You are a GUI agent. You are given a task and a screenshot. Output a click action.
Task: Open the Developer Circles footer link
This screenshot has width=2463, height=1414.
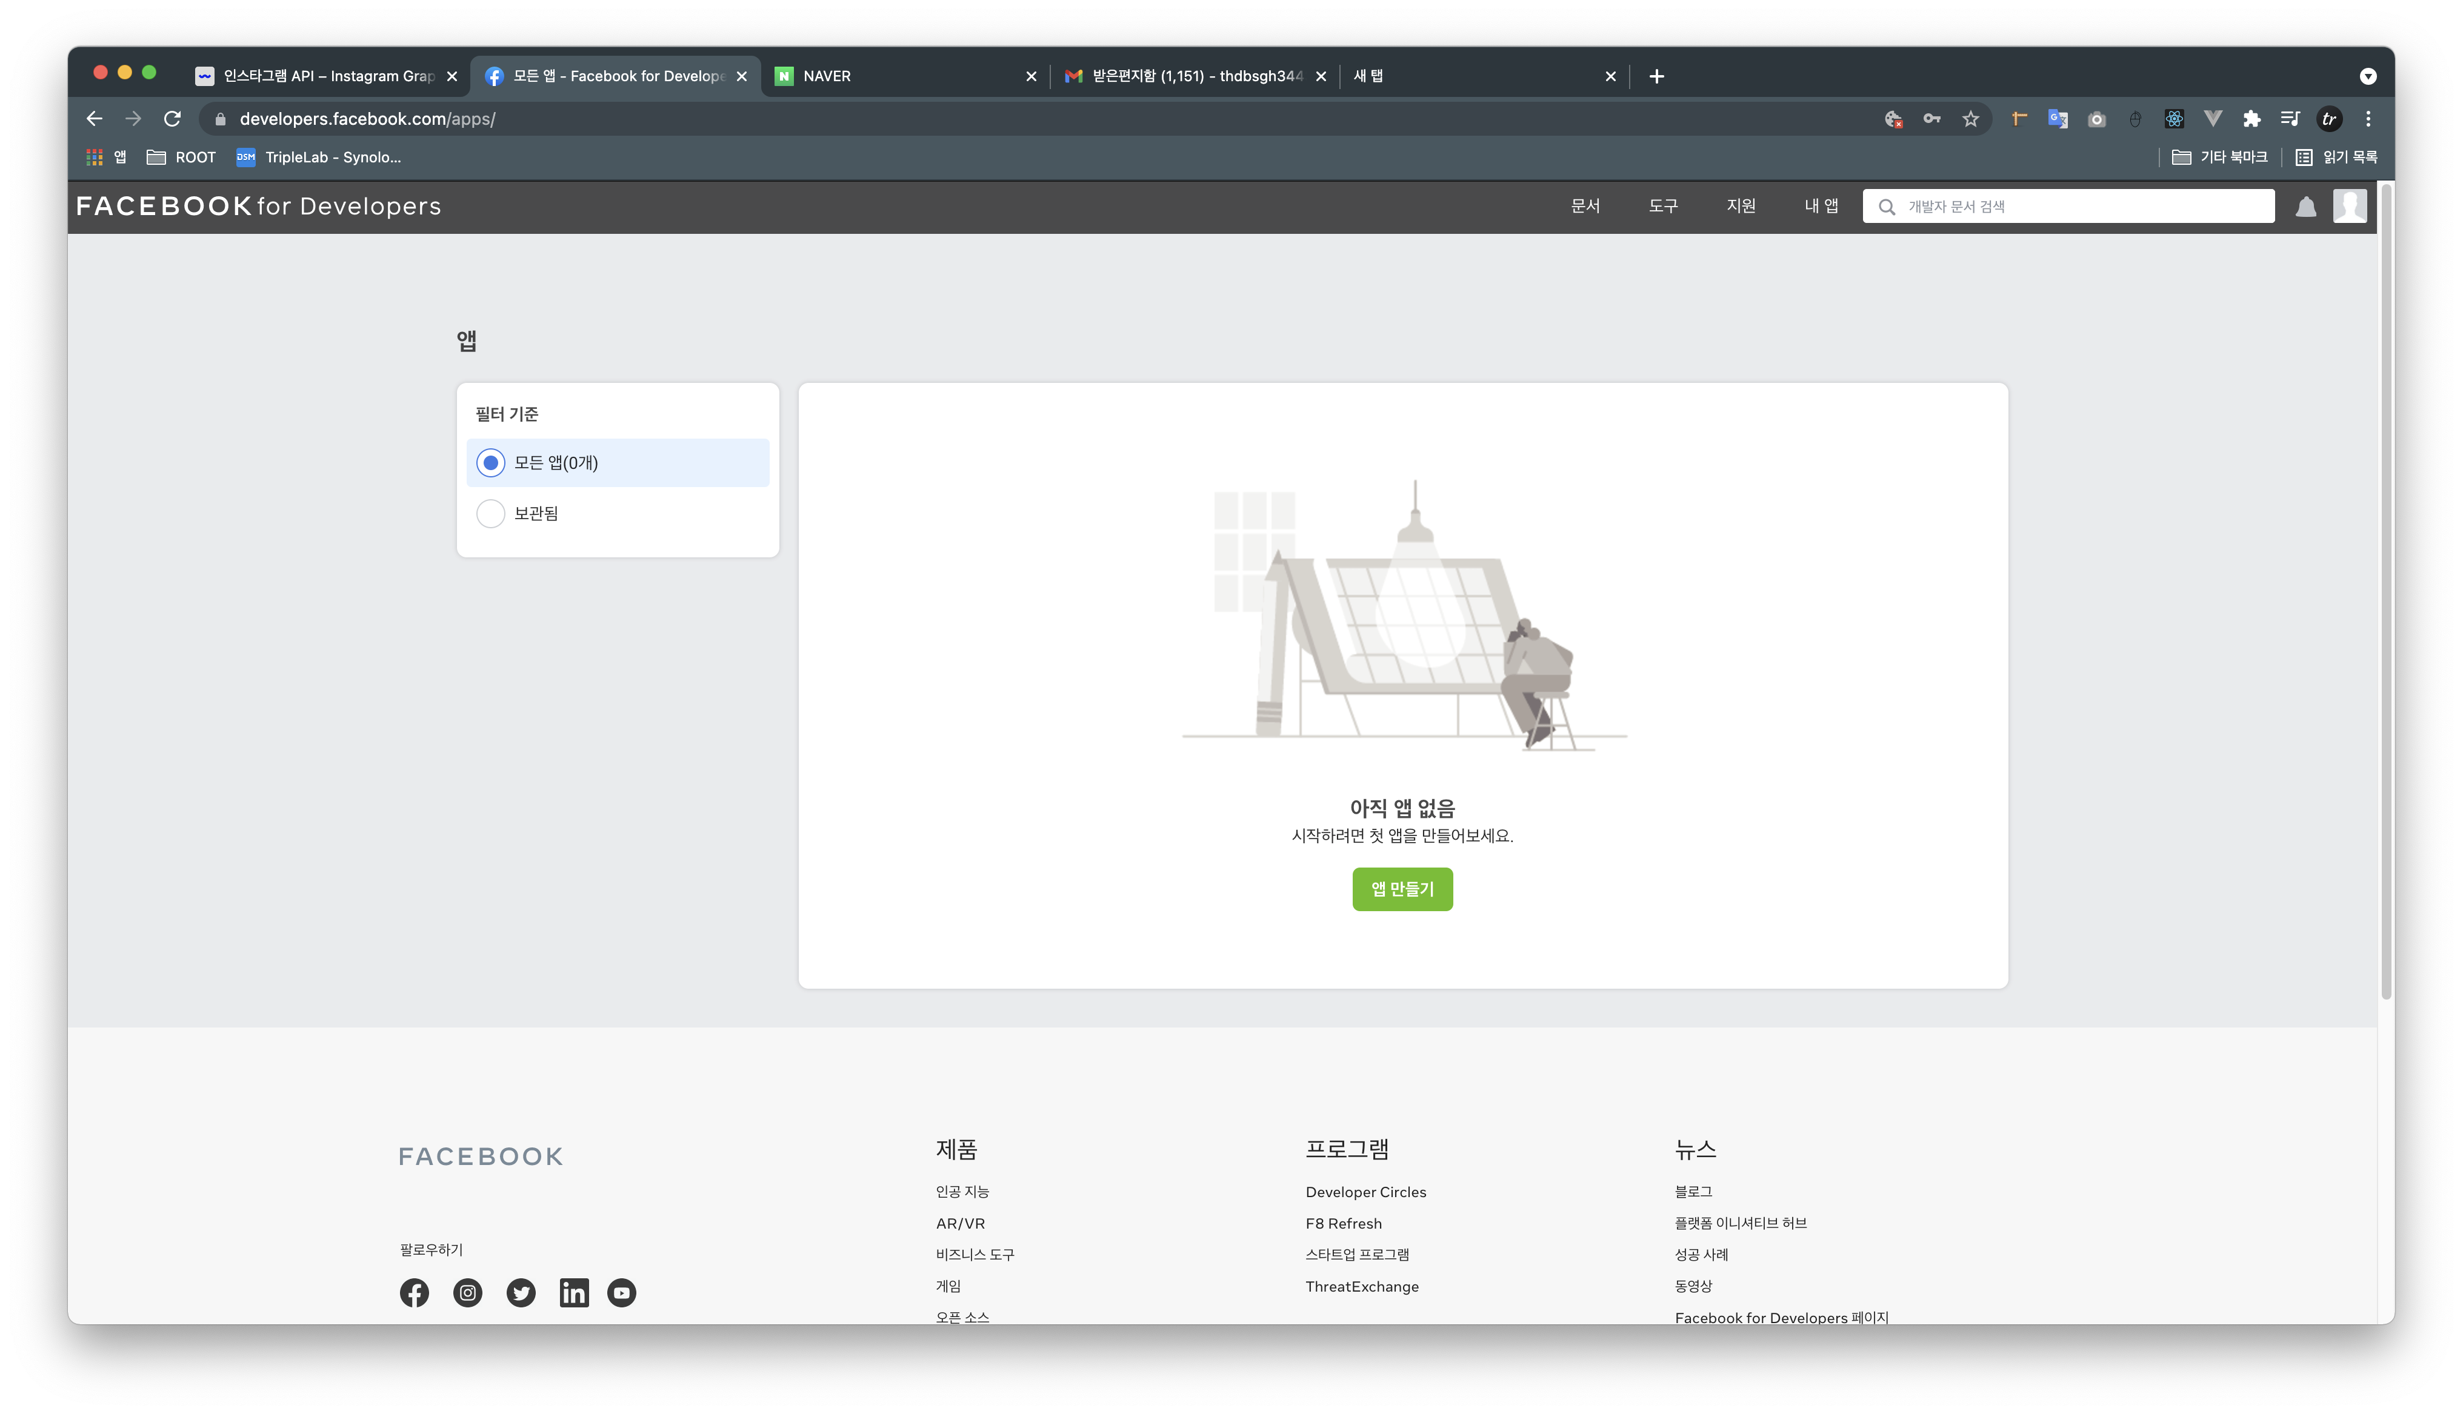click(1365, 1192)
